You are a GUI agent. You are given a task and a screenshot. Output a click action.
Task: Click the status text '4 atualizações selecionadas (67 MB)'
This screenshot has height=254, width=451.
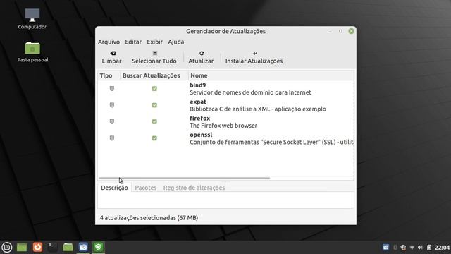[149, 218]
